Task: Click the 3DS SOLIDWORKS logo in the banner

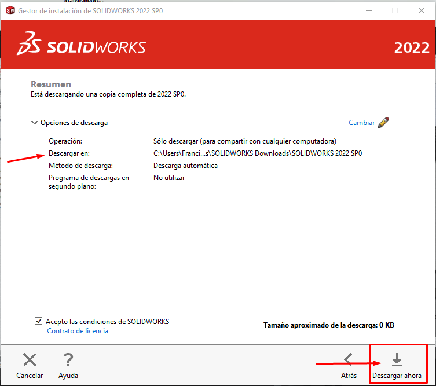Action: point(81,43)
